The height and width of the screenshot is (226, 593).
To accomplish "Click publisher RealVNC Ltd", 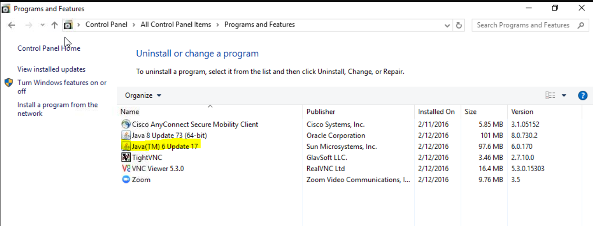I will point(325,168).
